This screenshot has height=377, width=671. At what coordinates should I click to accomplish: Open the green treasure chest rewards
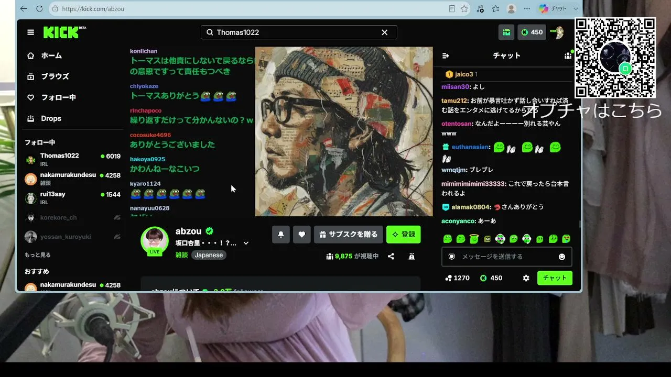coord(506,32)
